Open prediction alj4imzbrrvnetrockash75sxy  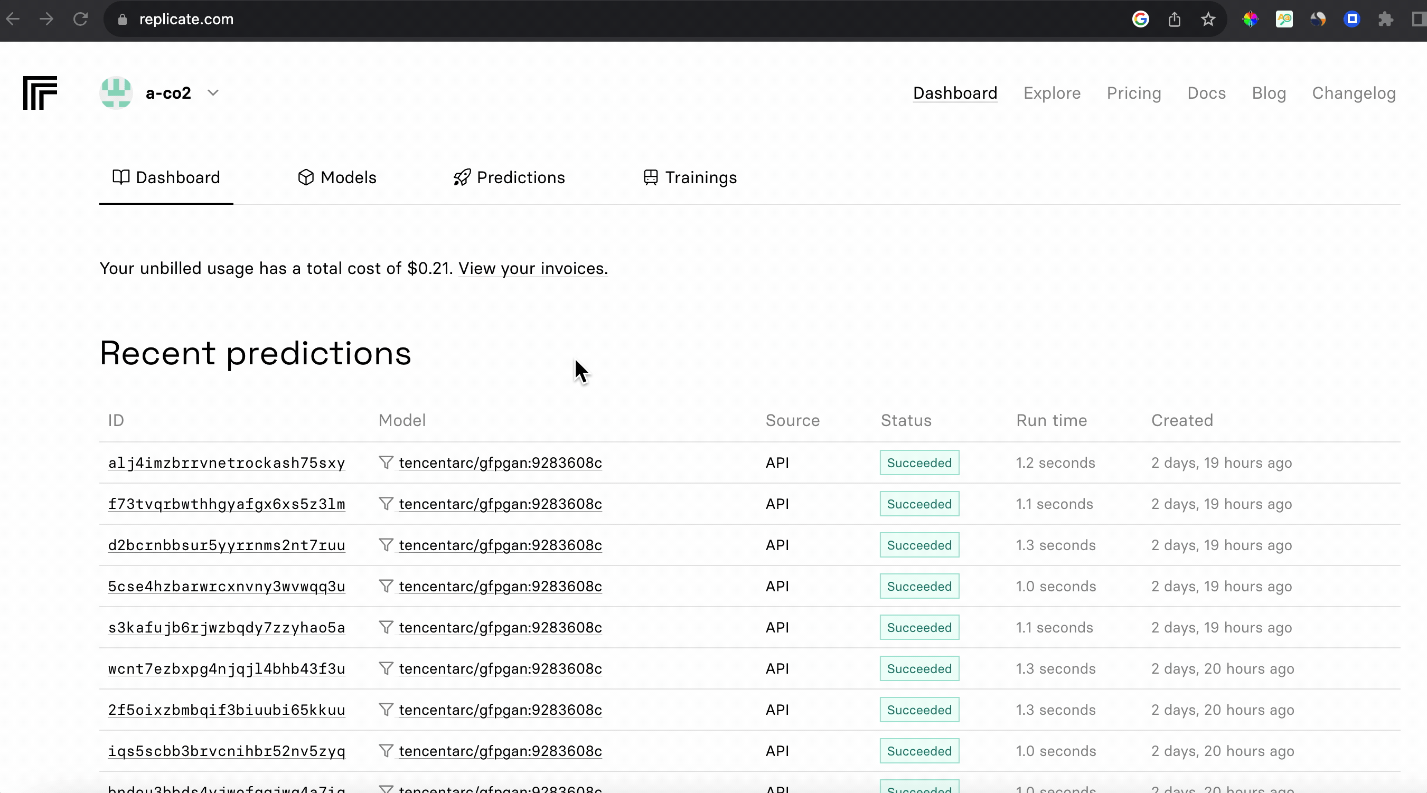click(227, 463)
